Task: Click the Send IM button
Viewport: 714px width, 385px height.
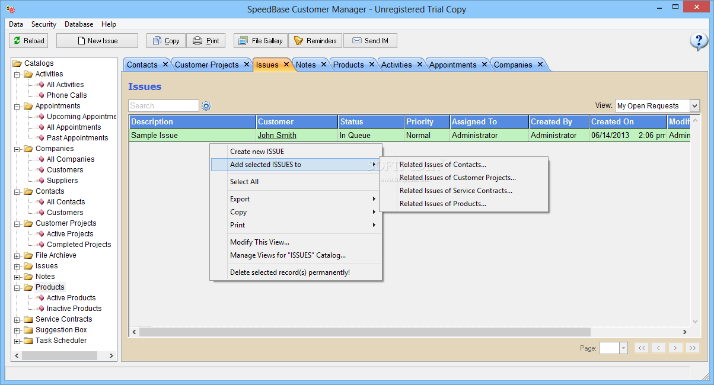Action: pyautogui.click(x=370, y=41)
